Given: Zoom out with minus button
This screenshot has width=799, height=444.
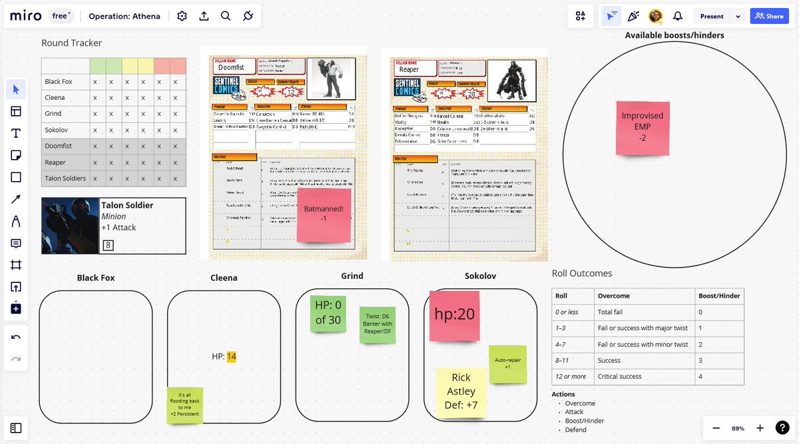Looking at the screenshot, I should 716,428.
